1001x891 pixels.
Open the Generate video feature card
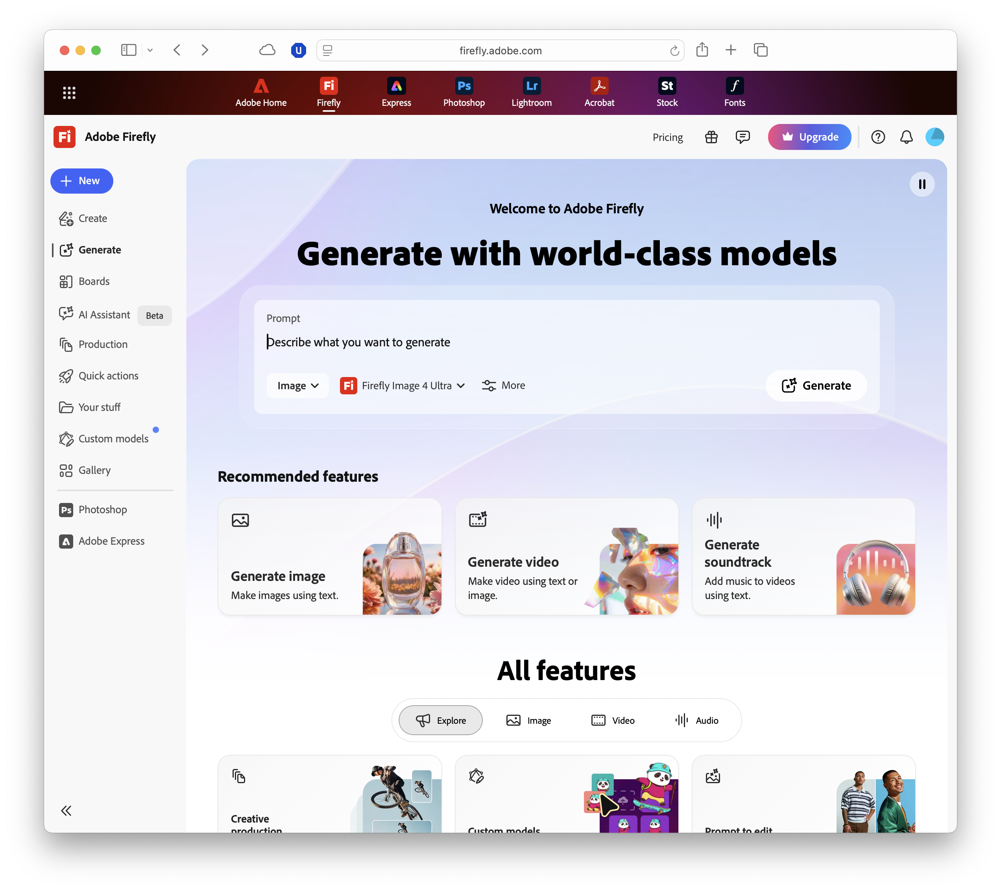[567, 556]
